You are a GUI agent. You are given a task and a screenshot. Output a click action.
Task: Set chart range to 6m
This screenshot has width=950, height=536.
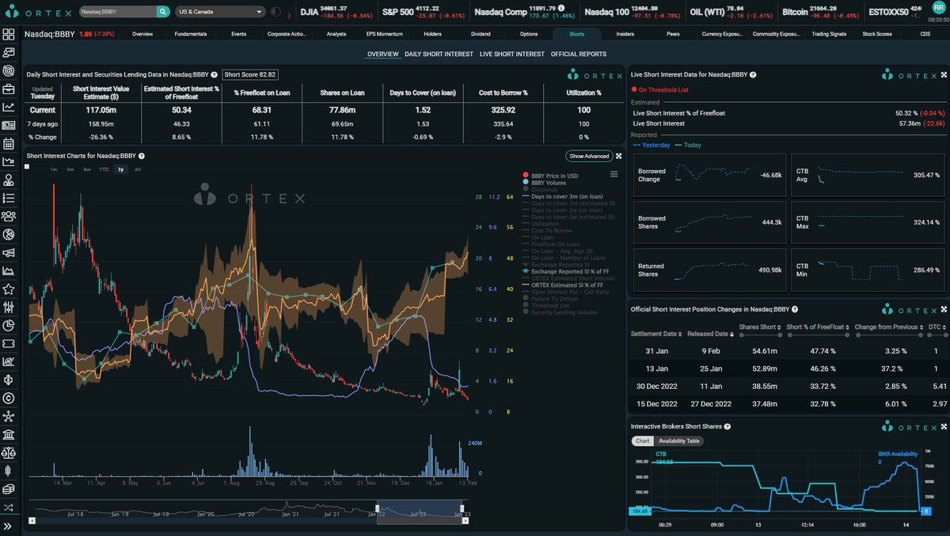coord(86,169)
